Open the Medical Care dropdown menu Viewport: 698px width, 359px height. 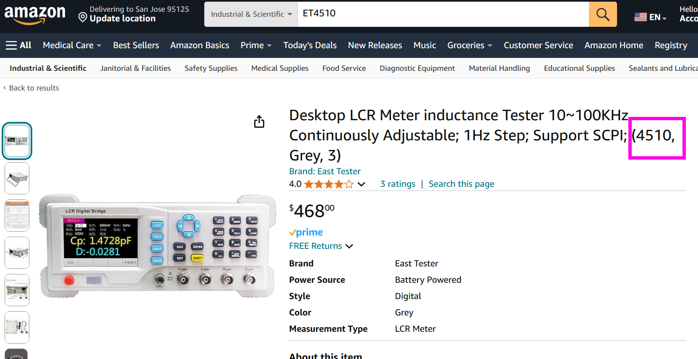pyautogui.click(x=72, y=45)
